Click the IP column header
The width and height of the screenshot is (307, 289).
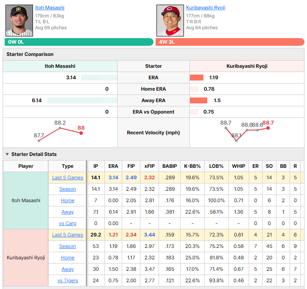(x=96, y=166)
